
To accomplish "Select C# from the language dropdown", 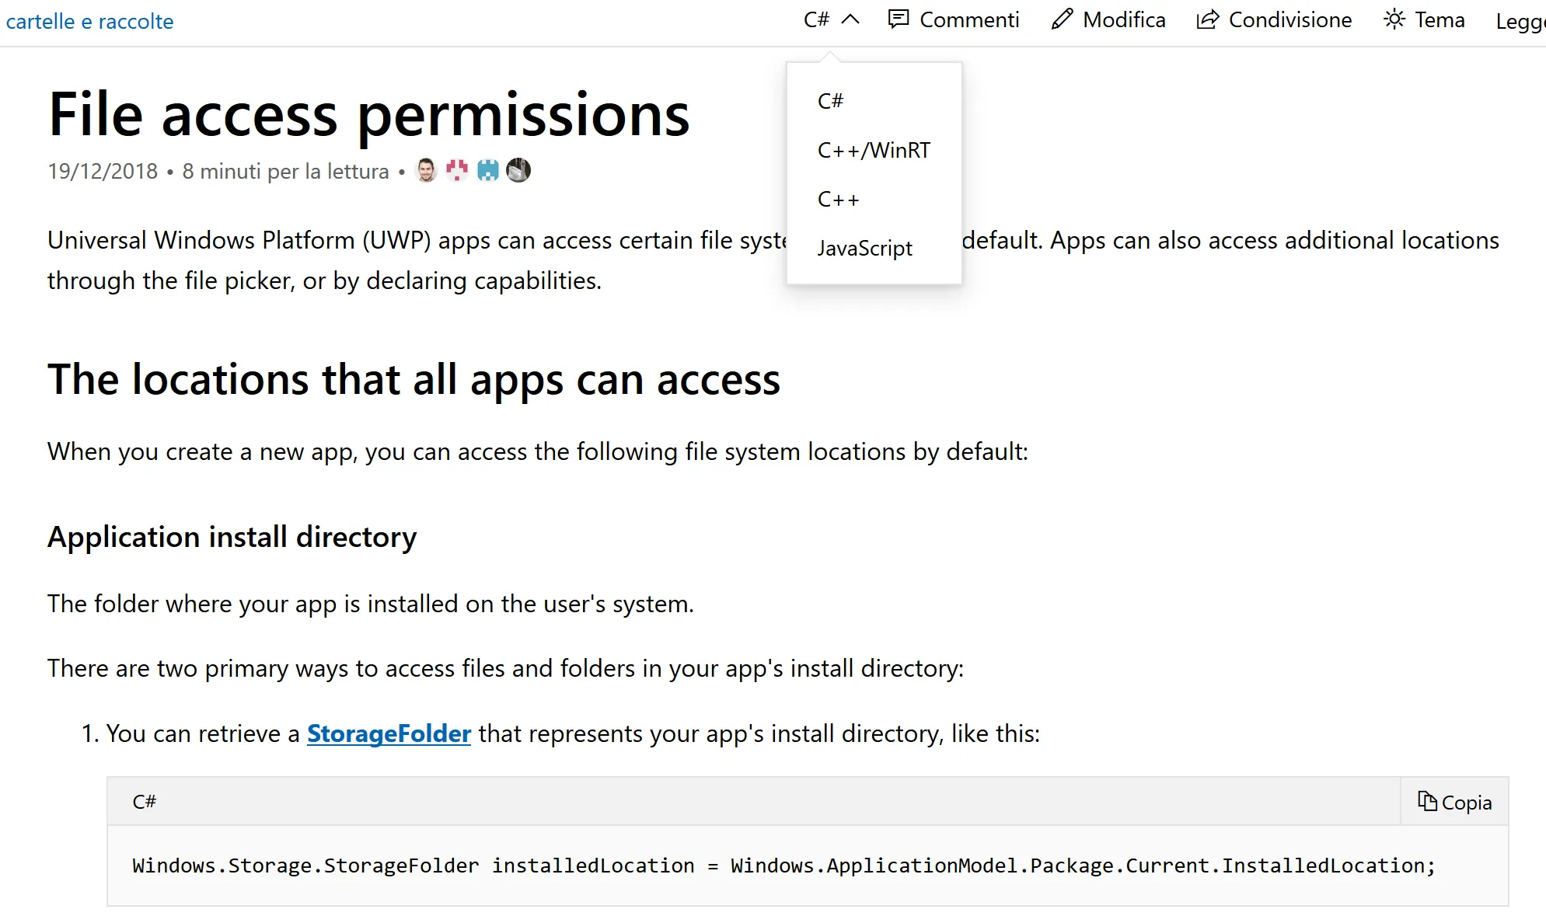I will [x=830, y=101].
